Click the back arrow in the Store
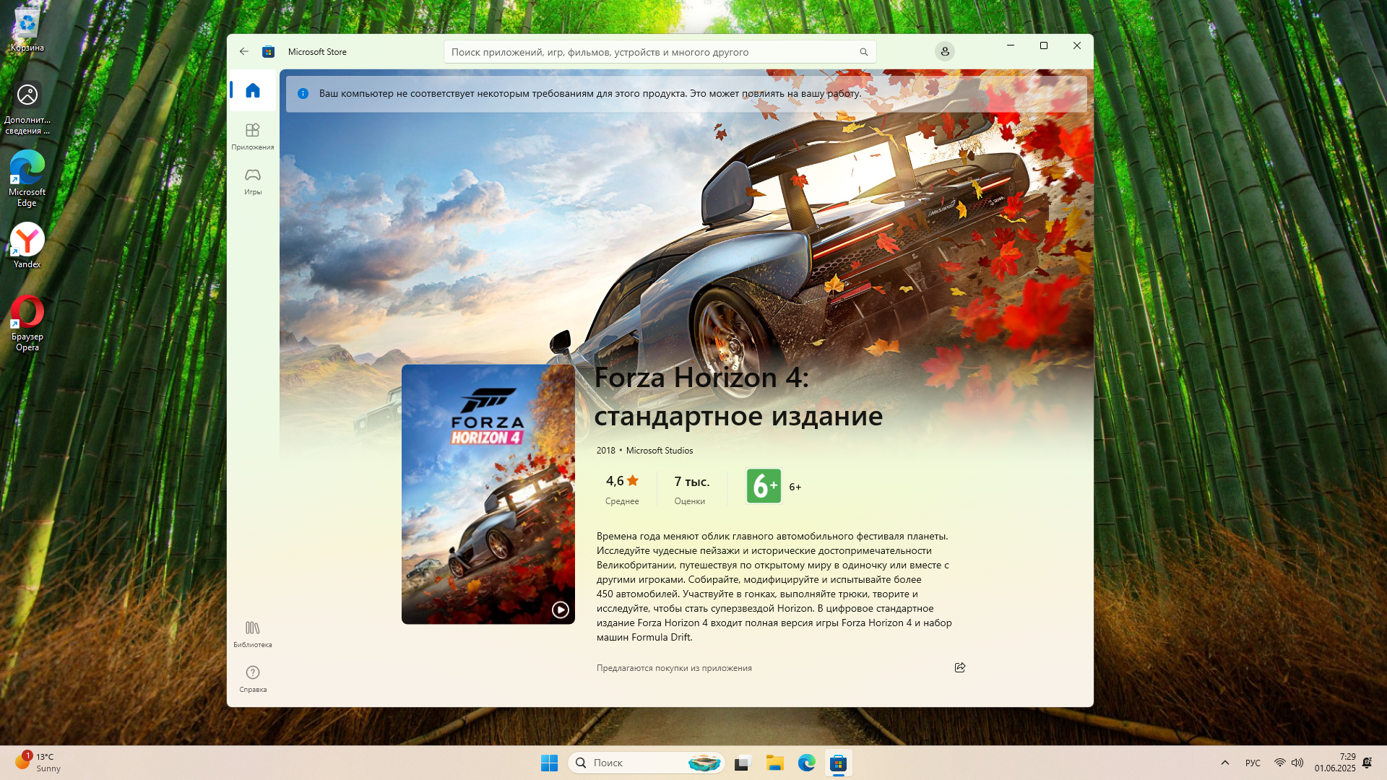 244,51
